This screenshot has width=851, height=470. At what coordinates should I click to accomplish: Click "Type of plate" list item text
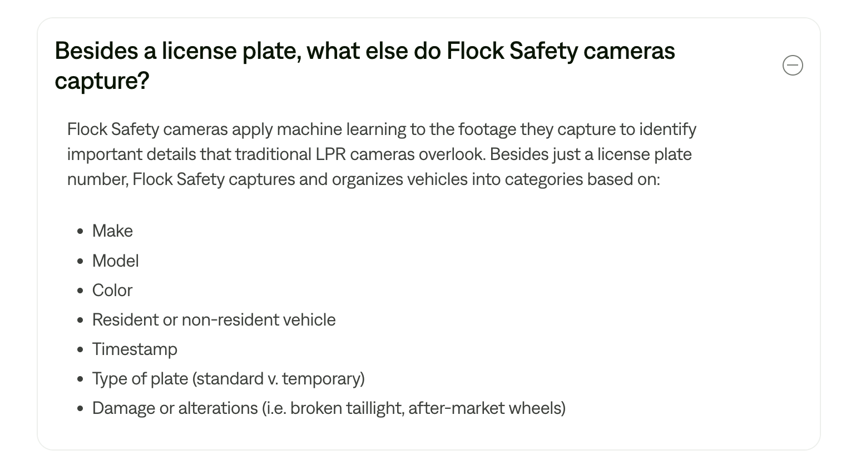[x=140, y=379]
